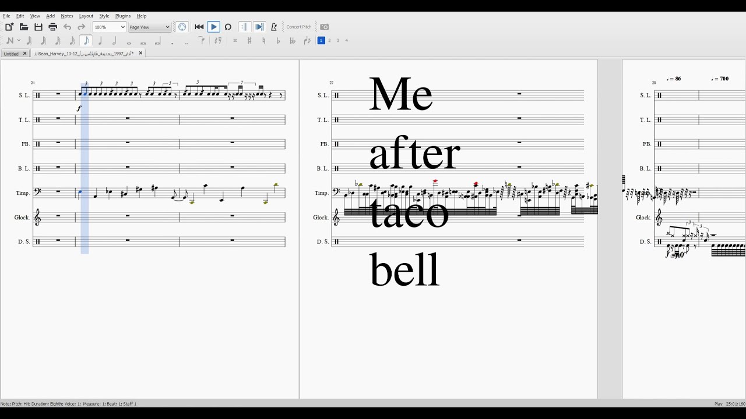Screen dimensions: 746x419
Task: Select 32nd note duration
Action: point(58,41)
